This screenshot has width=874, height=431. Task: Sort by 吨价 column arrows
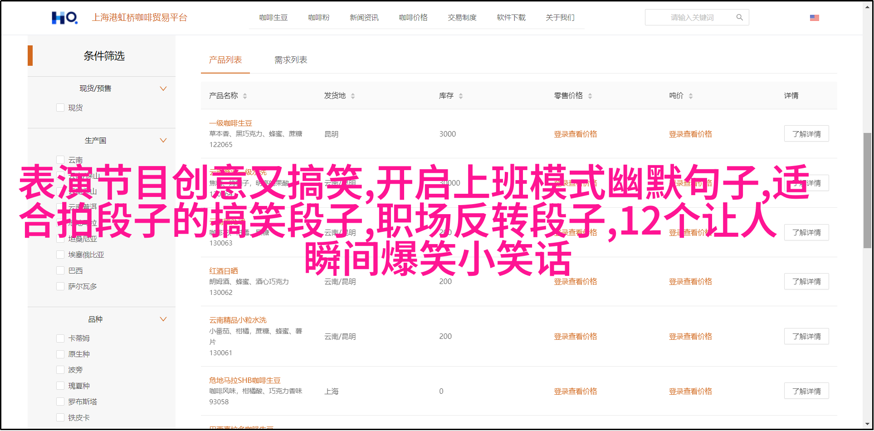tap(691, 96)
